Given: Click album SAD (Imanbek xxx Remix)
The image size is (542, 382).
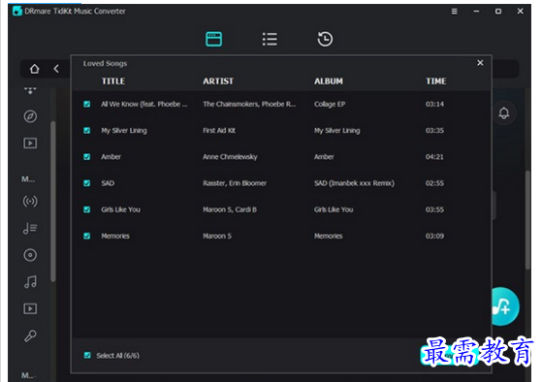Looking at the screenshot, I should tap(354, 183).
